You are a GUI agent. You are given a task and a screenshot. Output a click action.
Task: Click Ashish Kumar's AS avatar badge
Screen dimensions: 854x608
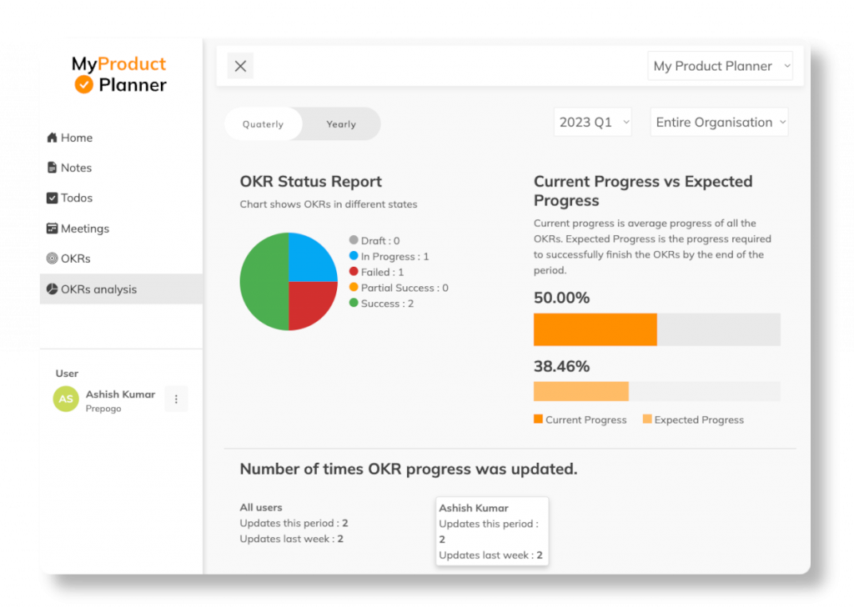coord(65,399)
